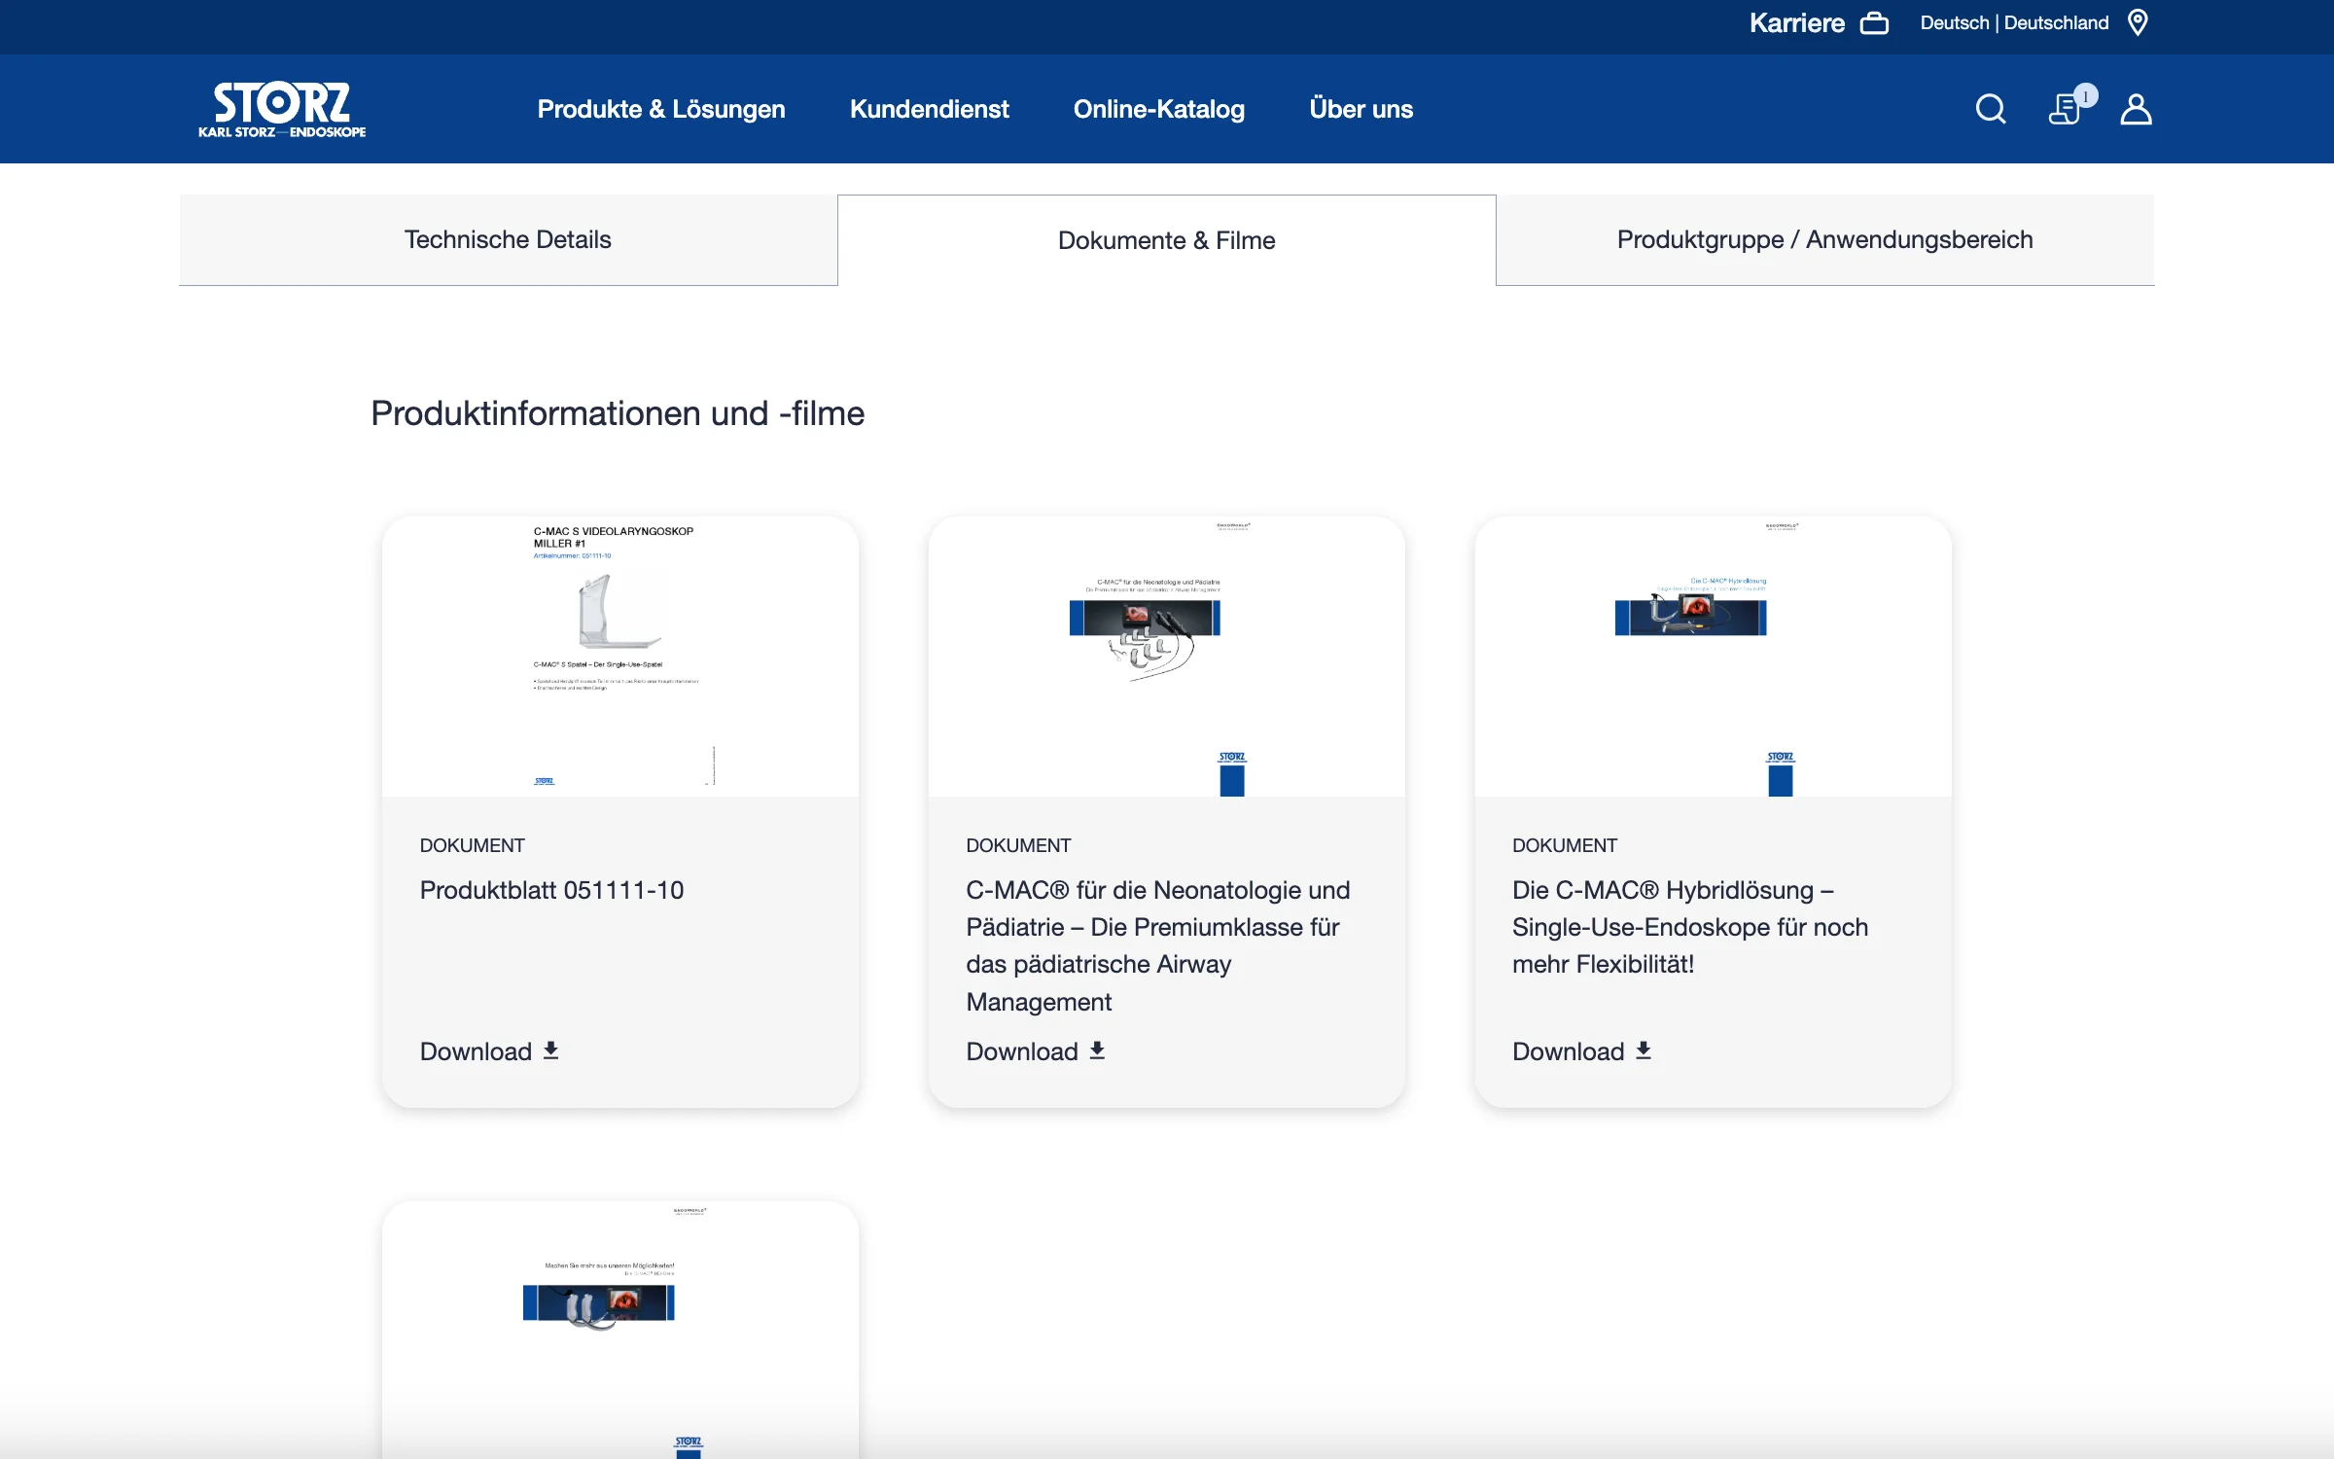This screenshot has height=1459, width=2334.
Task: Open the Produktblatt 051111-10 thumbnail
Action: [620, 657]
